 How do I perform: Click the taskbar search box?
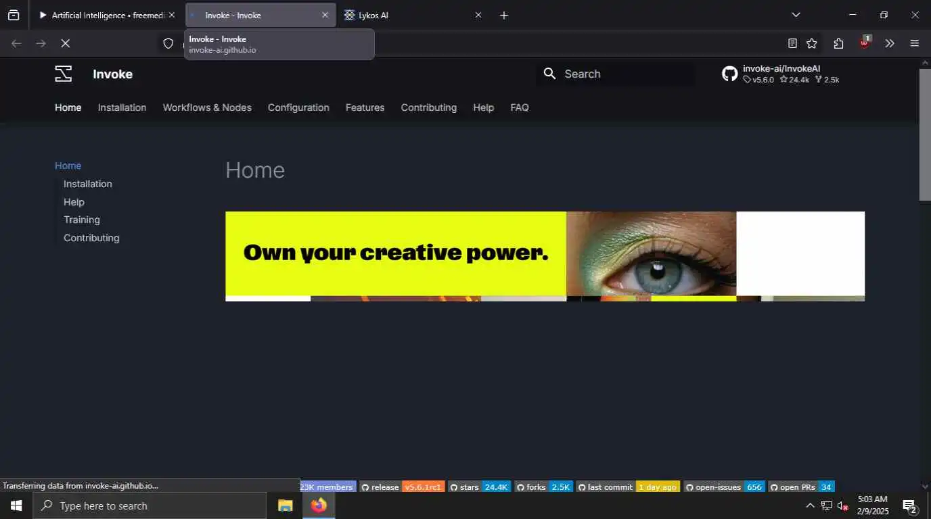[x=150, y=505]
